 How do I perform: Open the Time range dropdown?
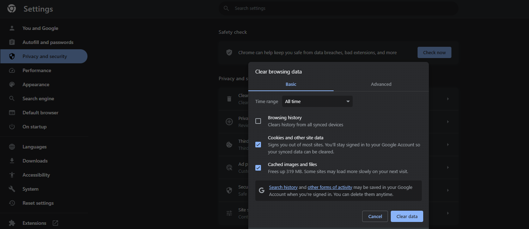[317, 101]
